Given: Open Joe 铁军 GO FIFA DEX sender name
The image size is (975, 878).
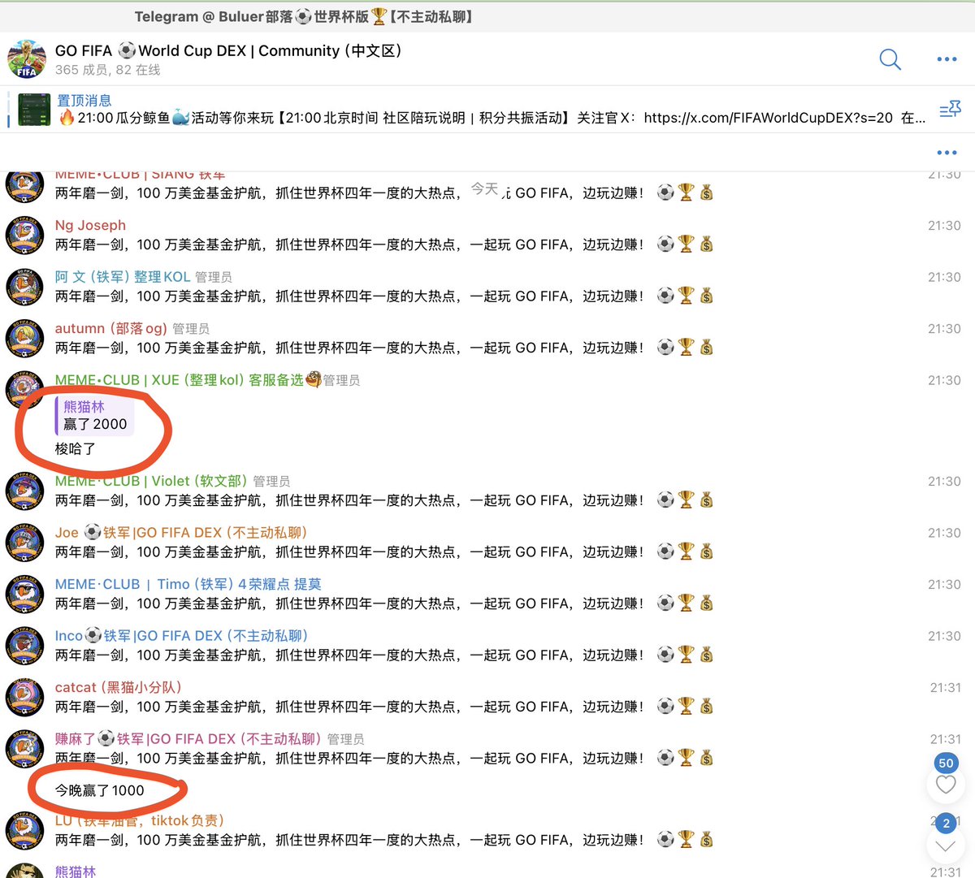Looking at the screenshot, I should click(x=181, y=533).
